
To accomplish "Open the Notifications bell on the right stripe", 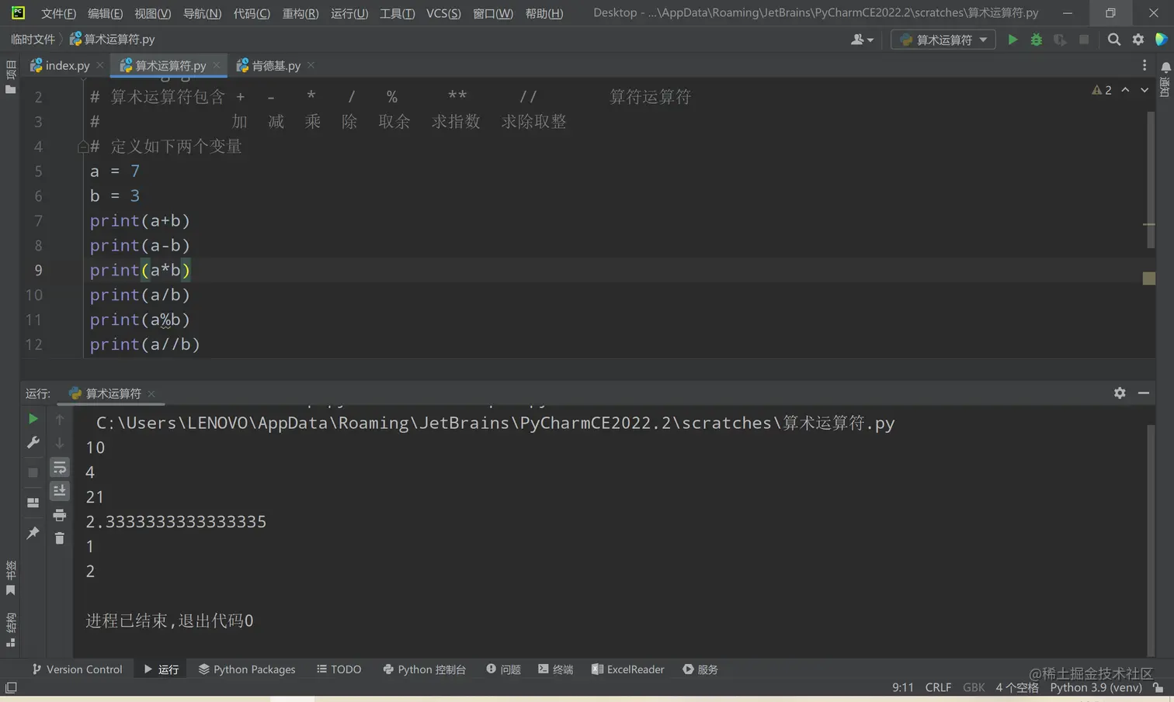I will [x=1165, y=67].
